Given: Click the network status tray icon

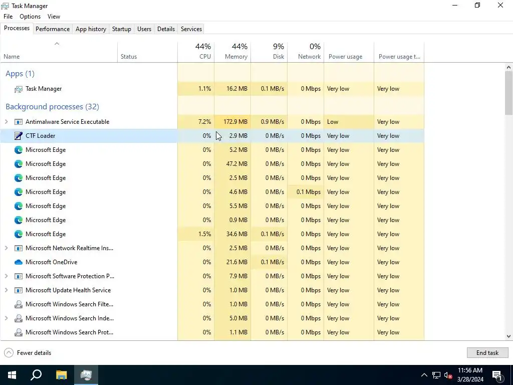Looking at the screenshot, I should tap(436, 375).
